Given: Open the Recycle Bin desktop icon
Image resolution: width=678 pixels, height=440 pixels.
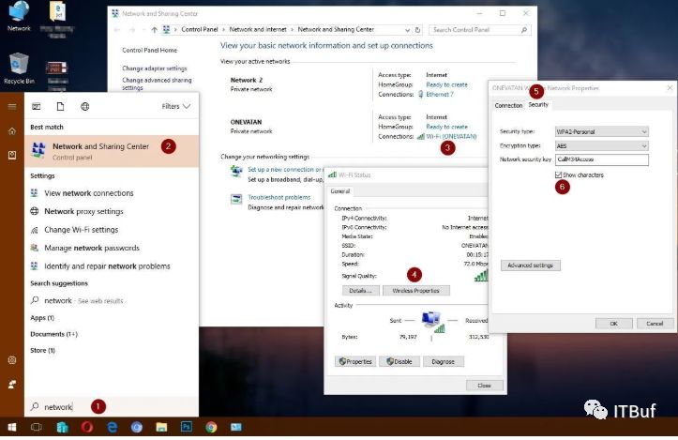Looking at the screenshot, I should [x=19, y=68].
